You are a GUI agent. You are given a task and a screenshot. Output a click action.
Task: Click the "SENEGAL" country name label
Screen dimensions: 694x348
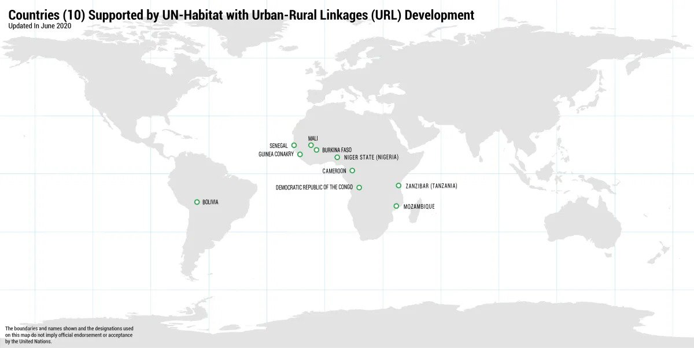pos(279,146)
